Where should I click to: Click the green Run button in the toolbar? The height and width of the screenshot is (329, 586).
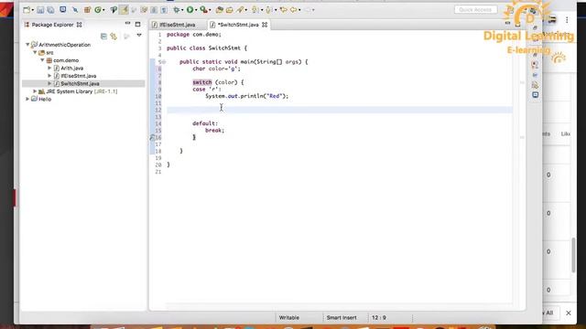pyautogui.click(x=190, y=10)
